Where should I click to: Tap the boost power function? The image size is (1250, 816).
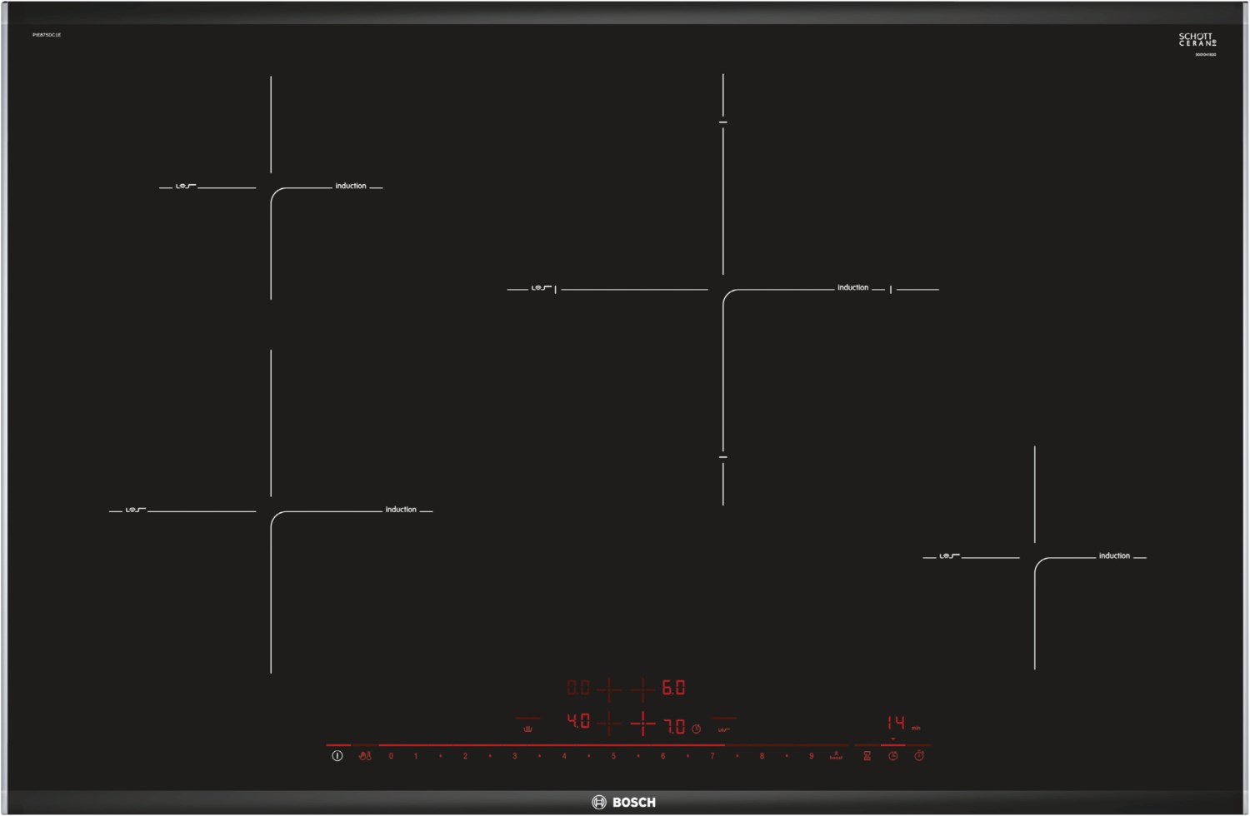pyautogui.click(x=836, y=755)
